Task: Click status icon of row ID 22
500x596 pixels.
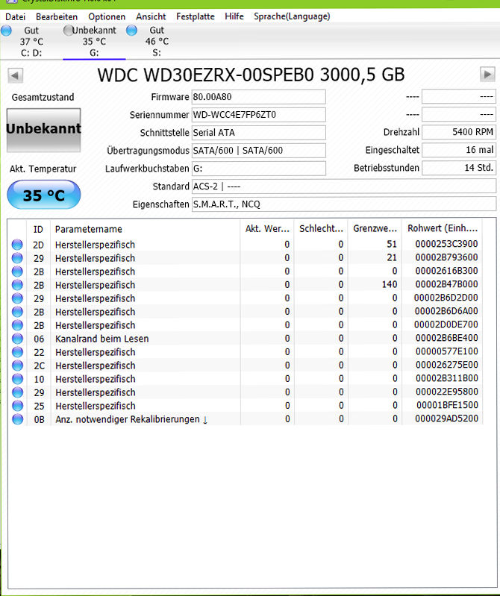Action: point(17,352)
